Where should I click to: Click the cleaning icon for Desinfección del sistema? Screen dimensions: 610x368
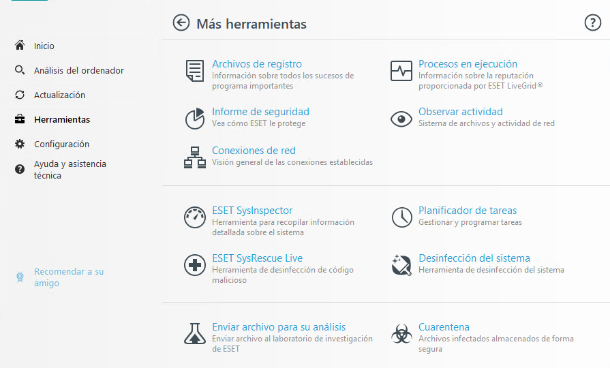point(401,265)
